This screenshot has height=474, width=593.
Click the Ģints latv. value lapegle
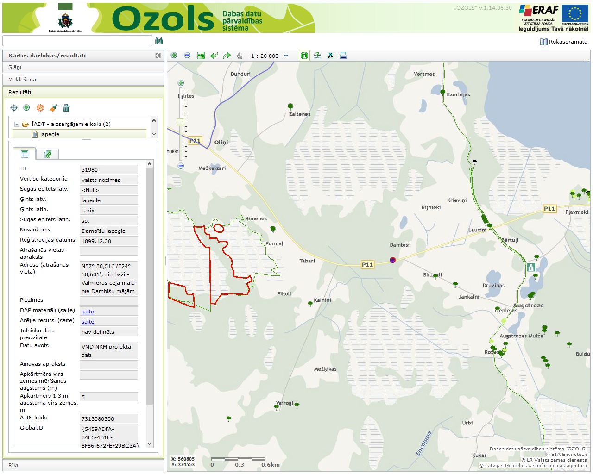pyautogui.click(x=109, y=200)
